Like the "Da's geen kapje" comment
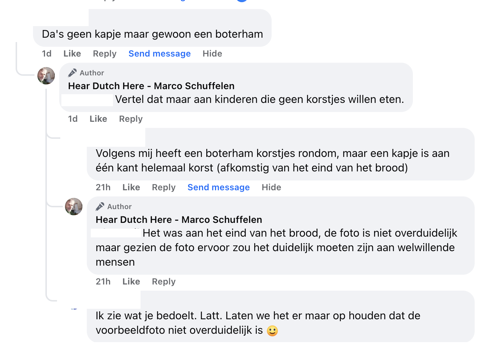 coord(72,54)
